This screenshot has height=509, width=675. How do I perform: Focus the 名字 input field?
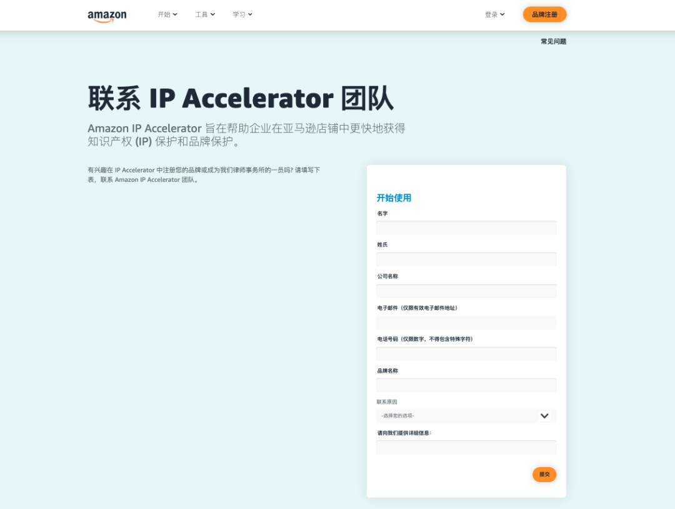(x=466, y=227)
